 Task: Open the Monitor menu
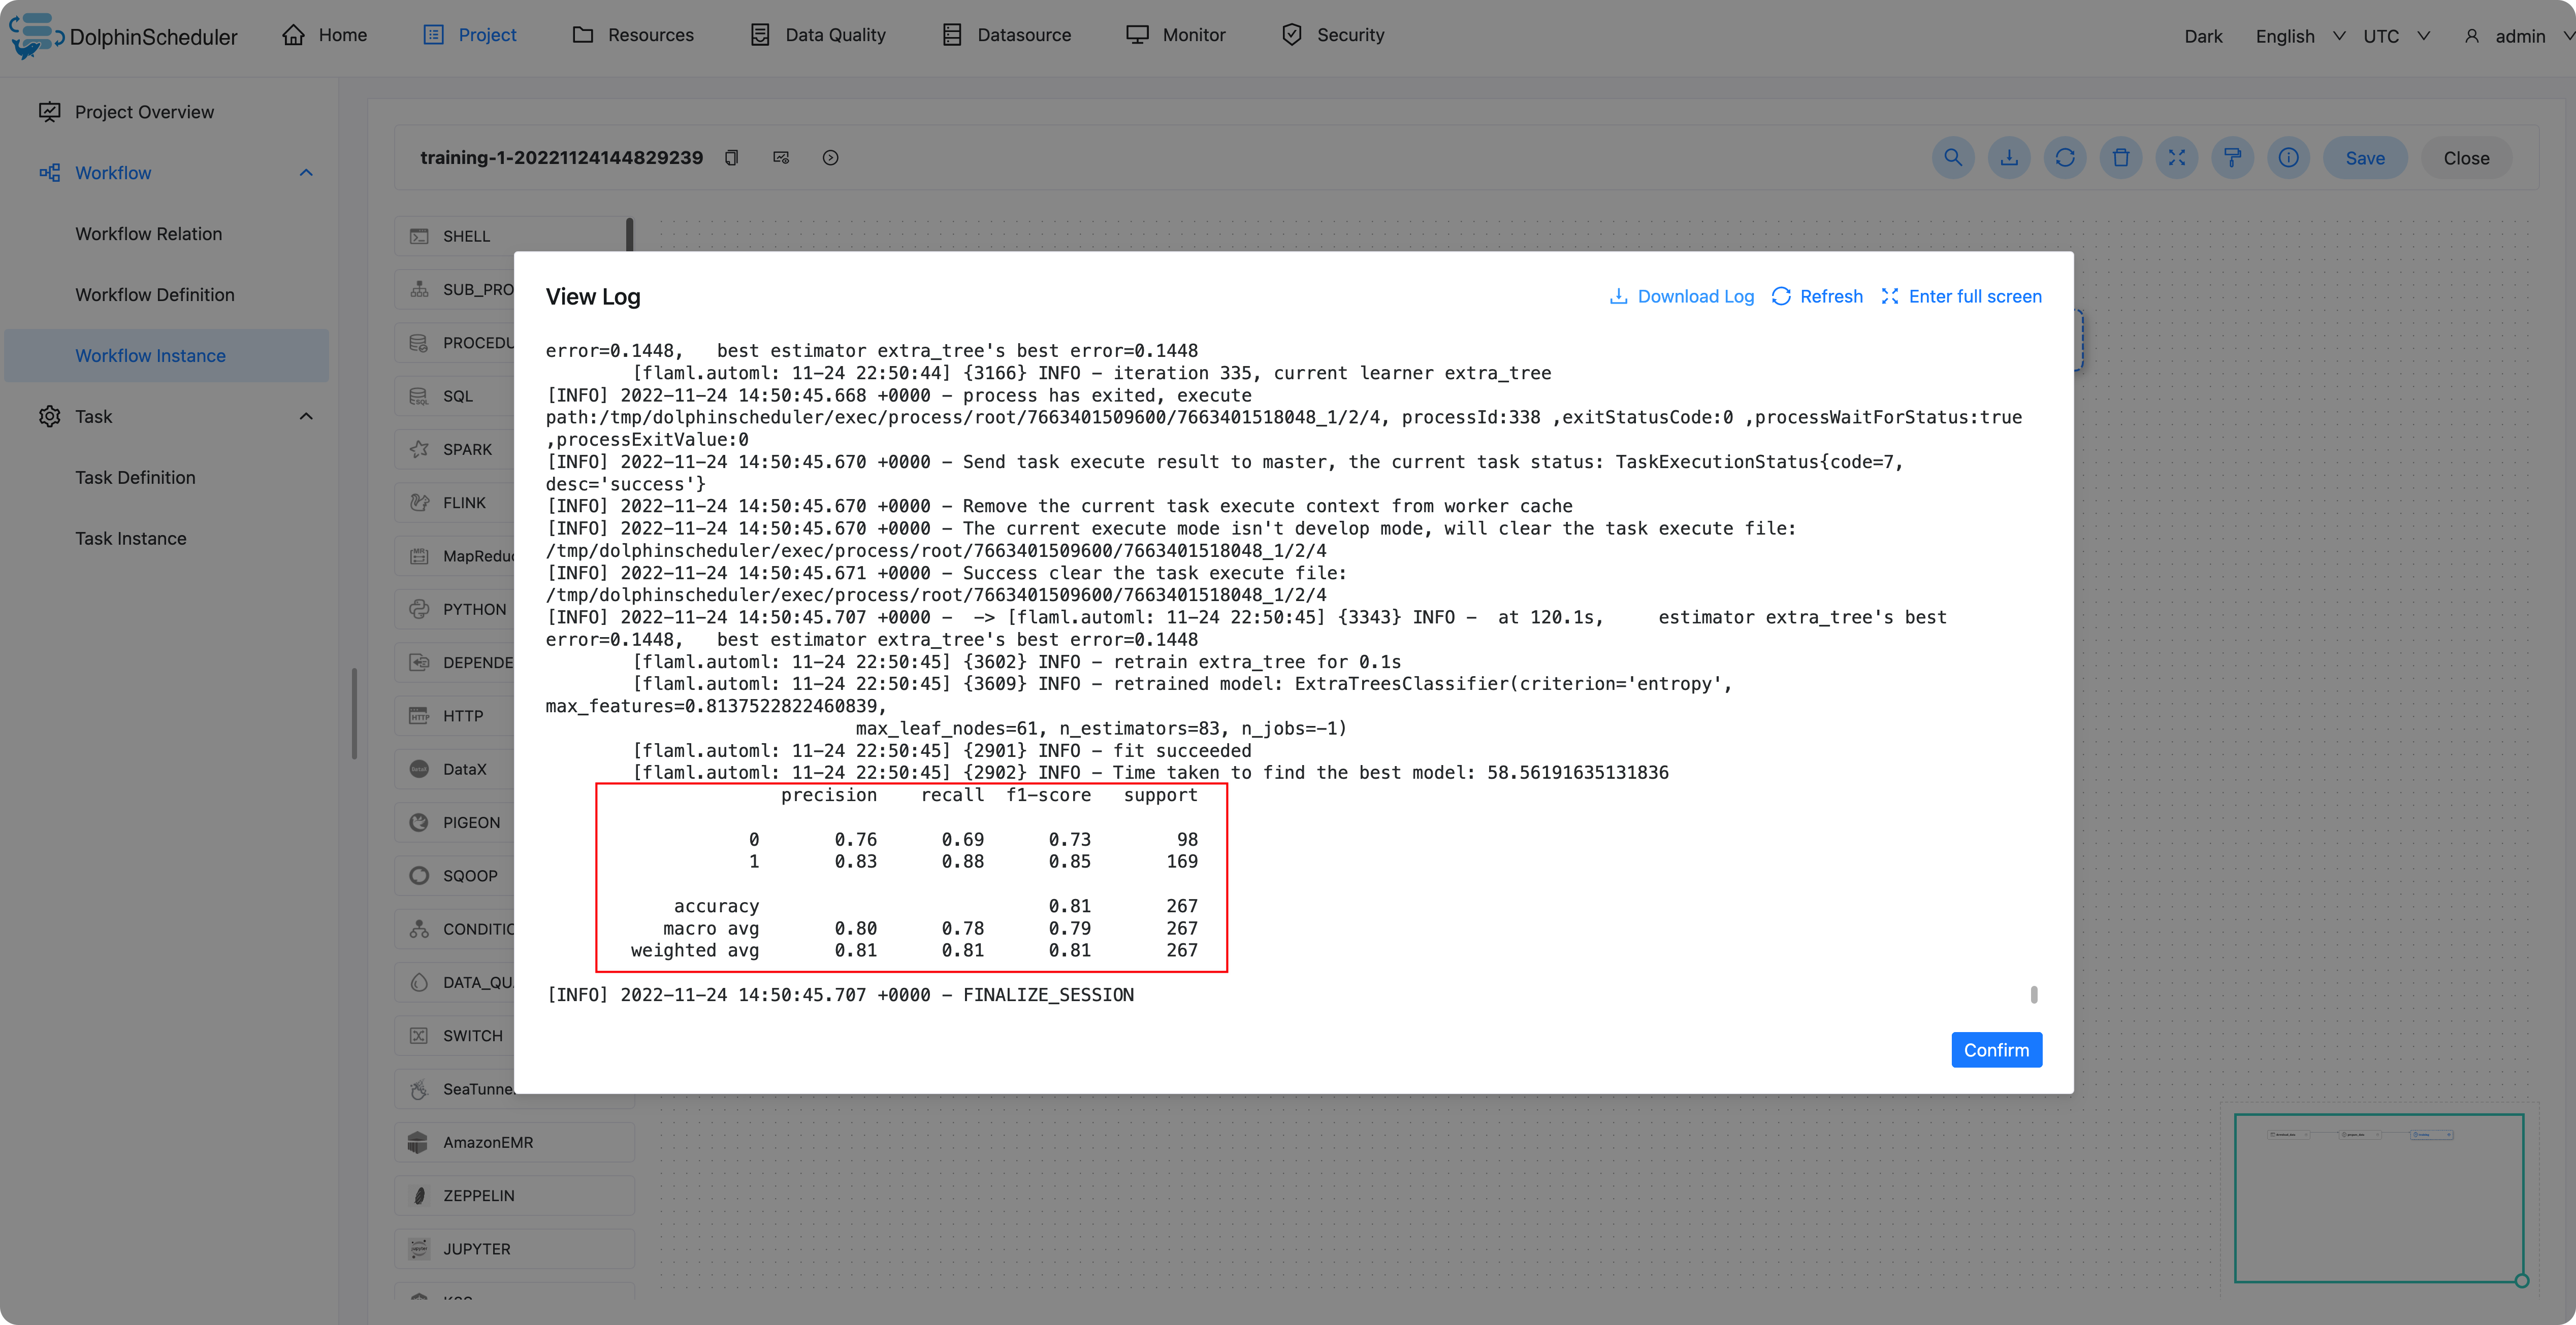pyautogui.click(x=1175, y=35)
